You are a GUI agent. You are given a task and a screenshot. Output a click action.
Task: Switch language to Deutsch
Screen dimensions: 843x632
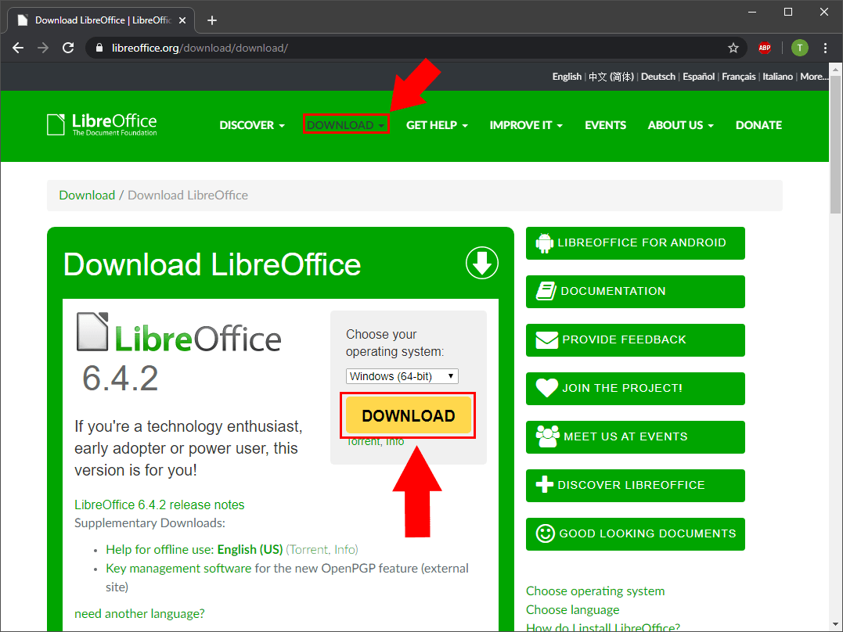coord(658,77)
